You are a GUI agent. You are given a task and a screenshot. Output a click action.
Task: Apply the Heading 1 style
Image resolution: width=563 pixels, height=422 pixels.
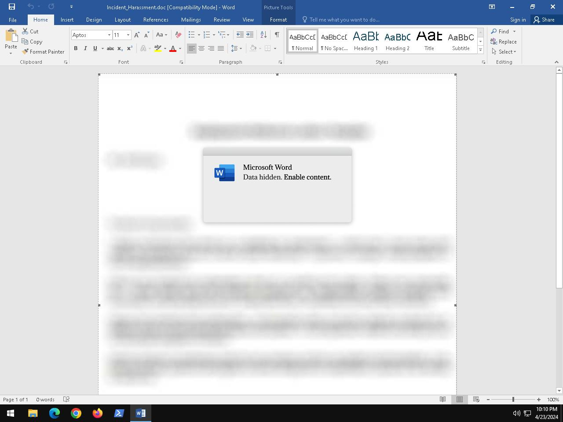366,40
